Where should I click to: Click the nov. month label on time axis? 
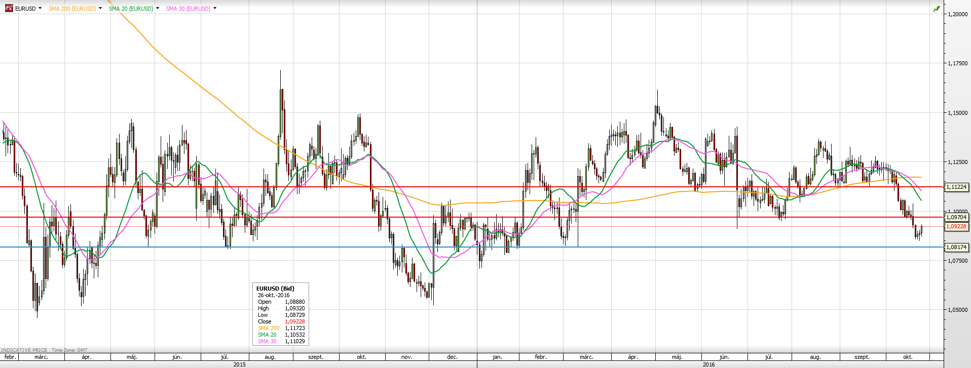coord(406,357)
